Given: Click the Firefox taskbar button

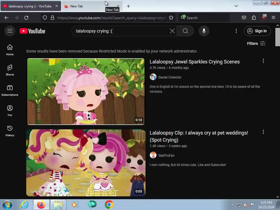Looking at the screenshot, I should pyautogui.click(x=41, y=205).
